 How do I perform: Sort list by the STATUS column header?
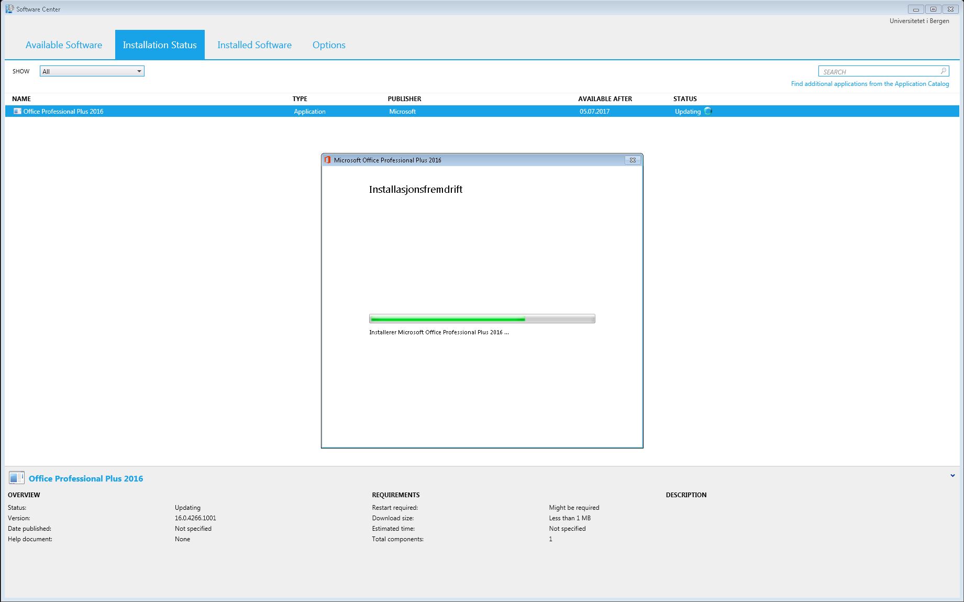(x=685, y=98)
